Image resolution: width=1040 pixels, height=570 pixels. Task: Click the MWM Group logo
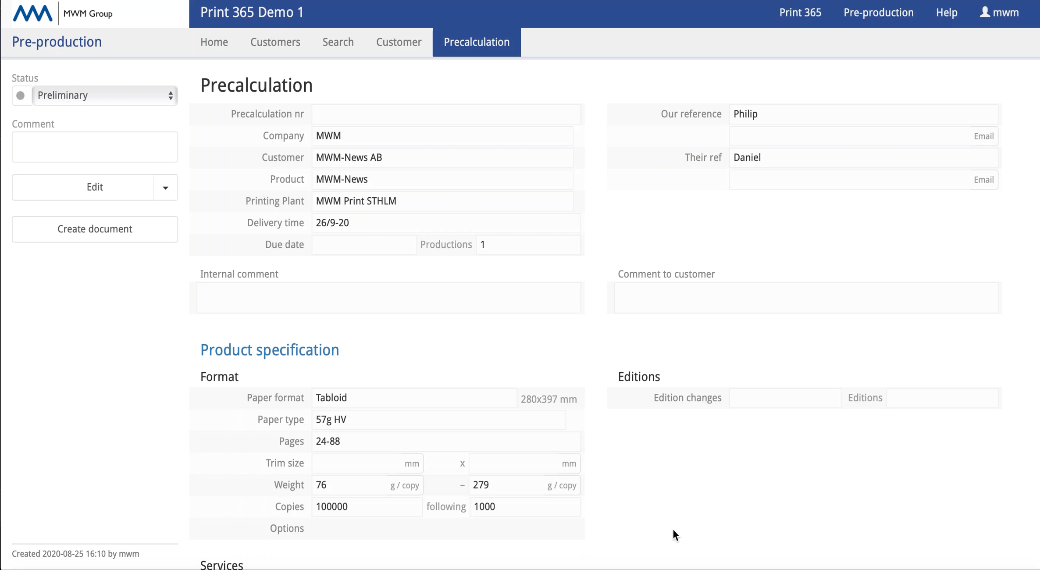(x=63, y=13)
